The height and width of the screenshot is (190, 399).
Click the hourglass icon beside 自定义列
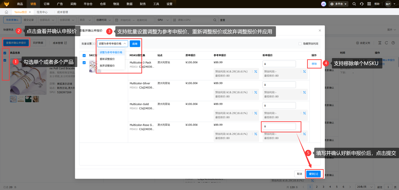pos(380,43)
